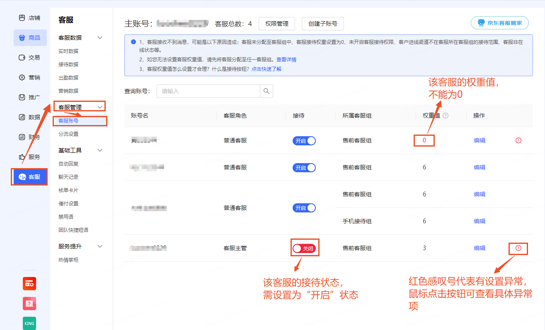Click the 点击快速了解 link
Viewport: 545px width, 330px height.
click(x=266, y=69)
